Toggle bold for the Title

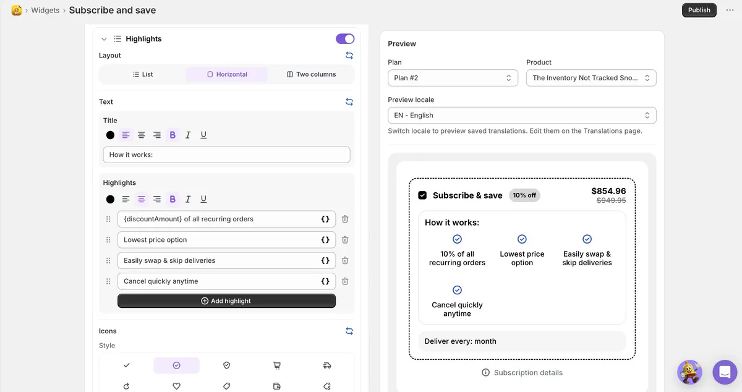pyautogui.click(x=173, y=135)
